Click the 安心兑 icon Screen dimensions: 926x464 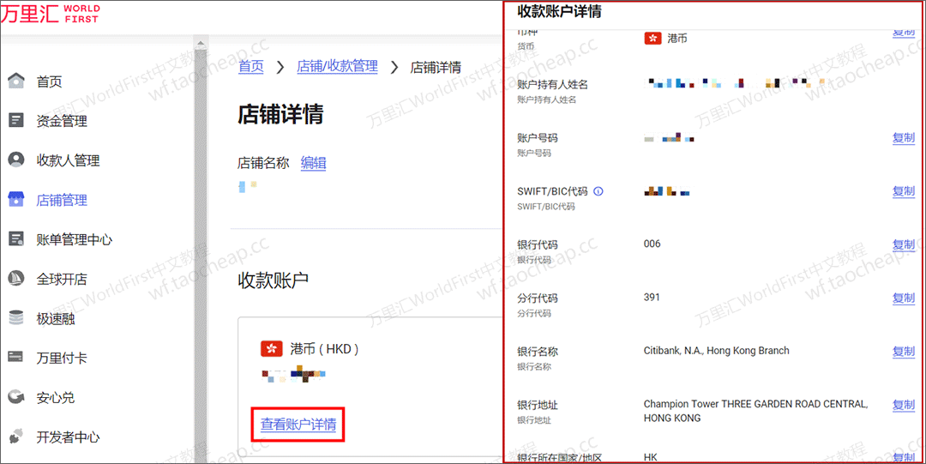(16, 397)
